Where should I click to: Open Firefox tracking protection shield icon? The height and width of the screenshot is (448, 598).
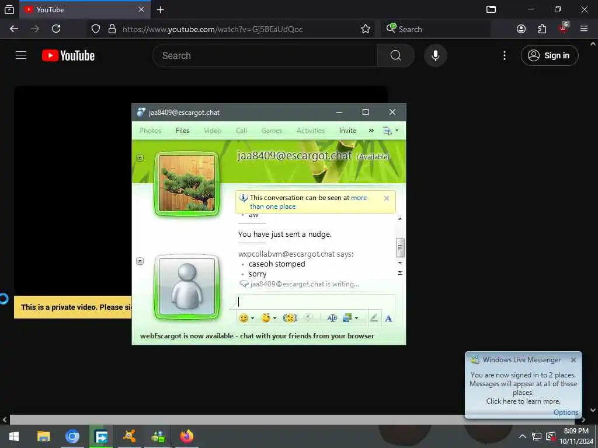click(96, 29)
